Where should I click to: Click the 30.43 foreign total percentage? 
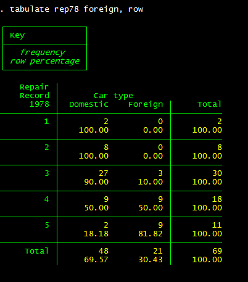pos(151,260)
